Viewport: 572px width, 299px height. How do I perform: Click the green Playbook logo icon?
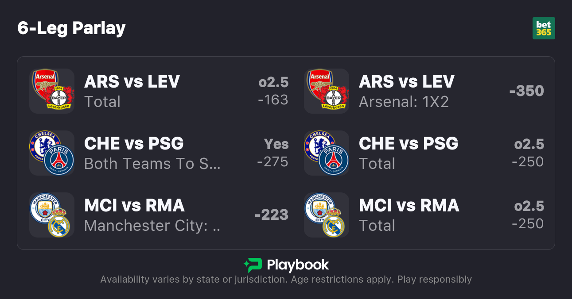(x=253, y=265)
